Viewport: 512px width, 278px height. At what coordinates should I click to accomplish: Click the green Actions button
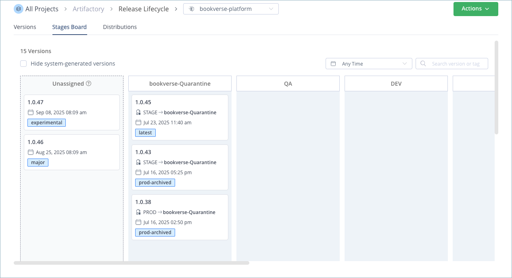pos(476,9)
